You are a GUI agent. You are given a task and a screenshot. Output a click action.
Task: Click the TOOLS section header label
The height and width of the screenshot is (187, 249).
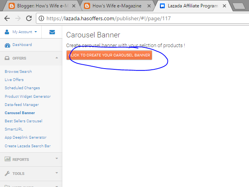(x=18, y=174)
